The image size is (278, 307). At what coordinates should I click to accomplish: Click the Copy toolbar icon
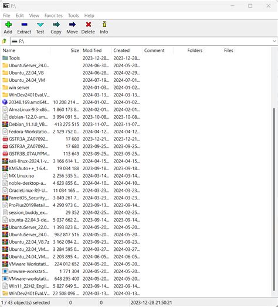tap(56, 25)
